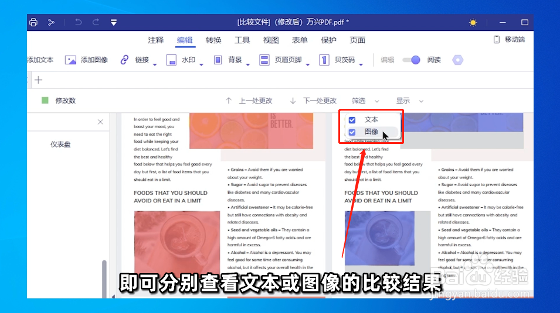This screenshot has width=560, height=313.
Task: Click 移动端 label
Action: tap(515, 40)
